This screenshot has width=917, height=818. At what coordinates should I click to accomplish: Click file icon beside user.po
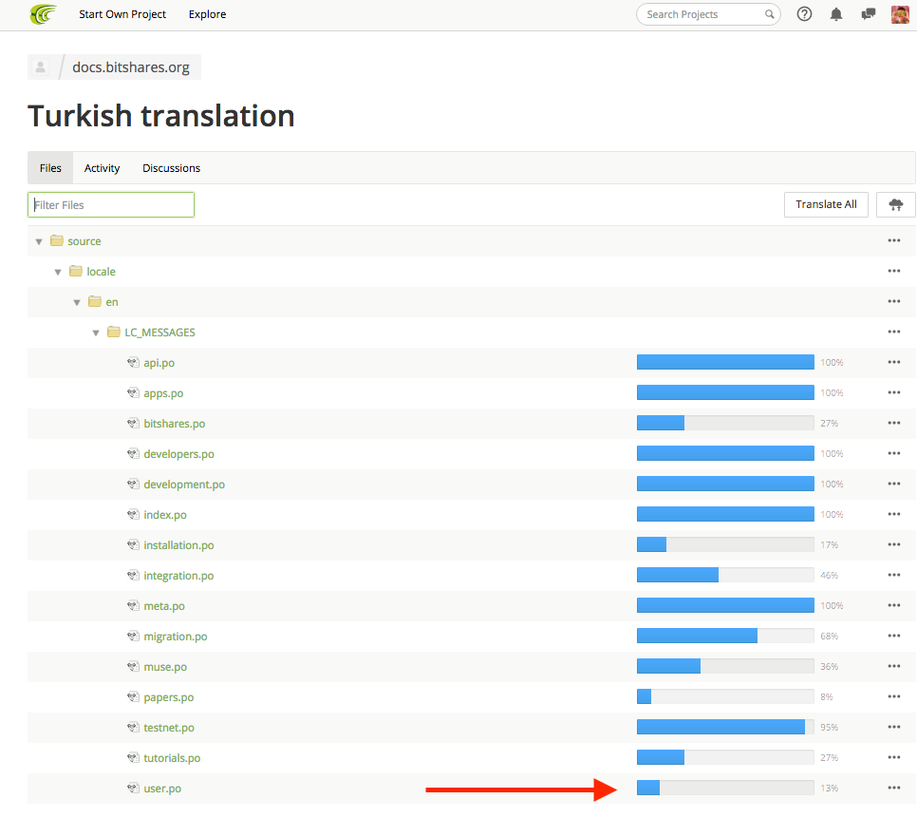[x=133, y=789]
